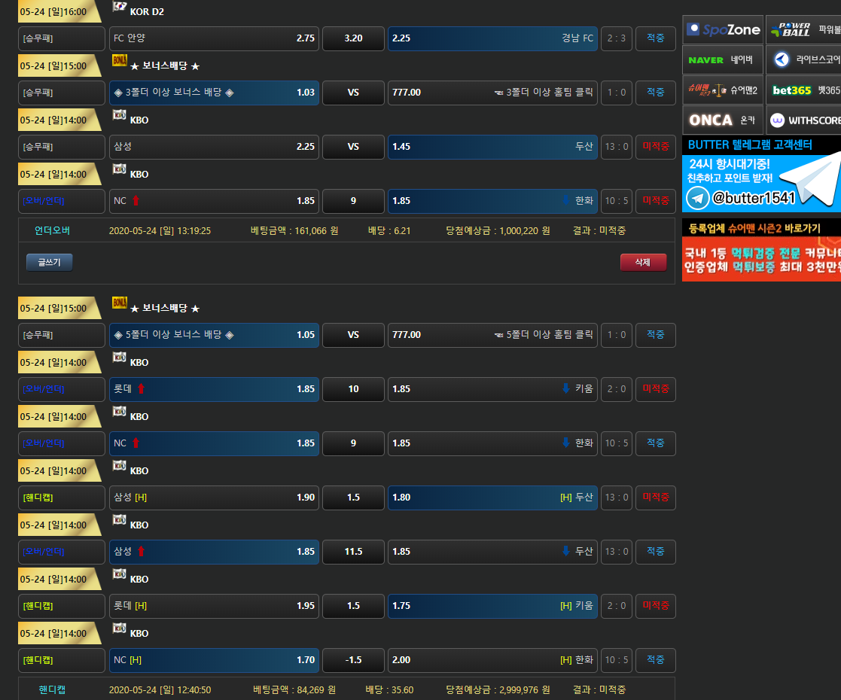Click the Powerball logo shortcut

pos(803,30)
